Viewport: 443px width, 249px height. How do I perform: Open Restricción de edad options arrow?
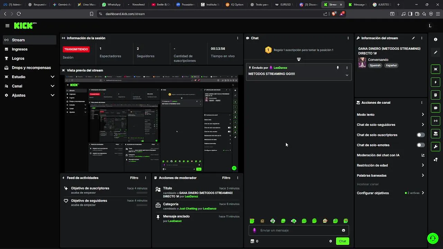pyautogui.click(x=423, y=165)
